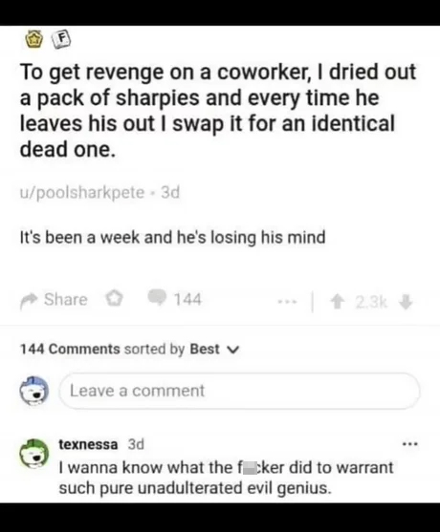This screenshot has width=440, height=532.
Task: Click the award outline icon beside Share
Action: [x=114, y=299]
